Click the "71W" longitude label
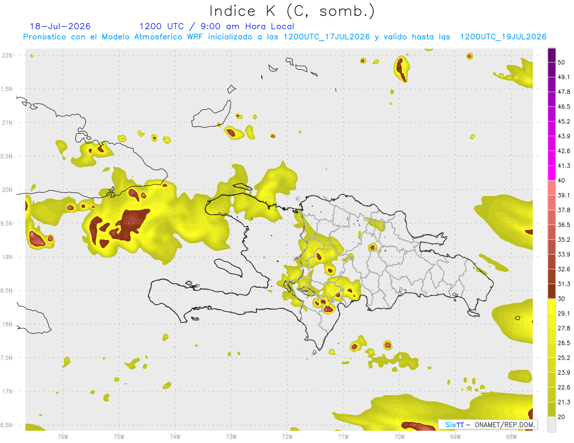 (x=343, y=436)
